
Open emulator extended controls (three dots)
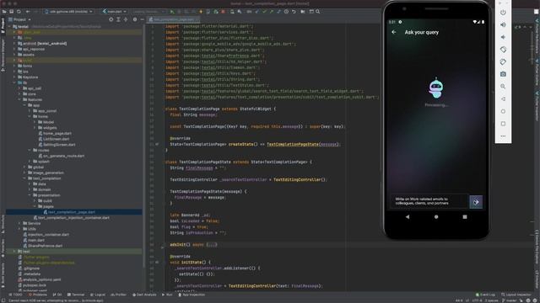pos(503,136)
